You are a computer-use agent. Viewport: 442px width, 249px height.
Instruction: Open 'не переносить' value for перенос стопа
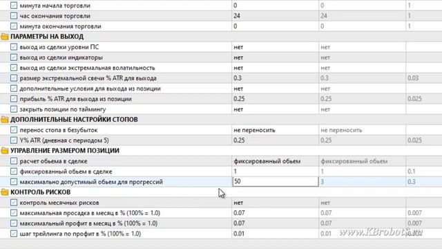pyautogui.click(x=275, y=130)
